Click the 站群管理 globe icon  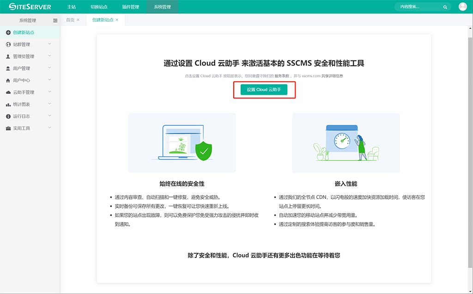[x=8, y=44]
